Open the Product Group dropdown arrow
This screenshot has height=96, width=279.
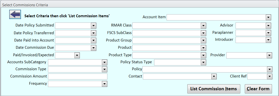(204, 40)
